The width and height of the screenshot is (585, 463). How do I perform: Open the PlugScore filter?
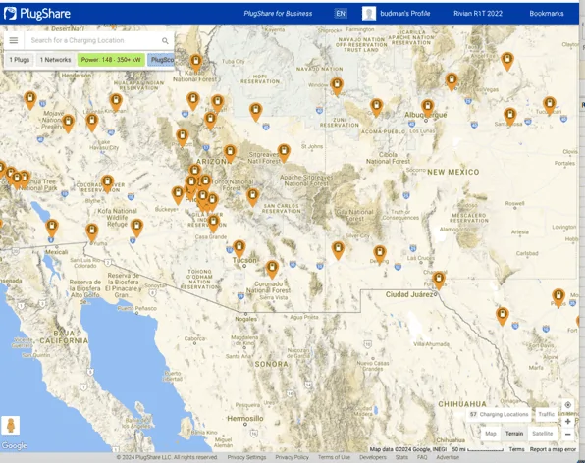[x=161, y=60]
